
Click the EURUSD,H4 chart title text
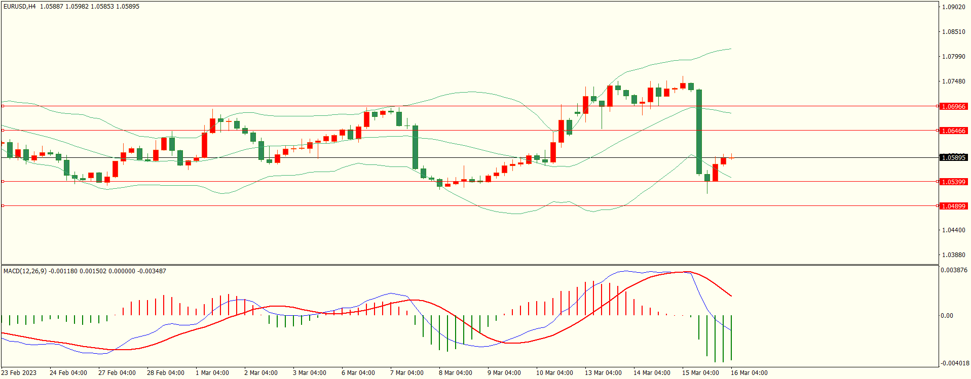coord(20,7)
